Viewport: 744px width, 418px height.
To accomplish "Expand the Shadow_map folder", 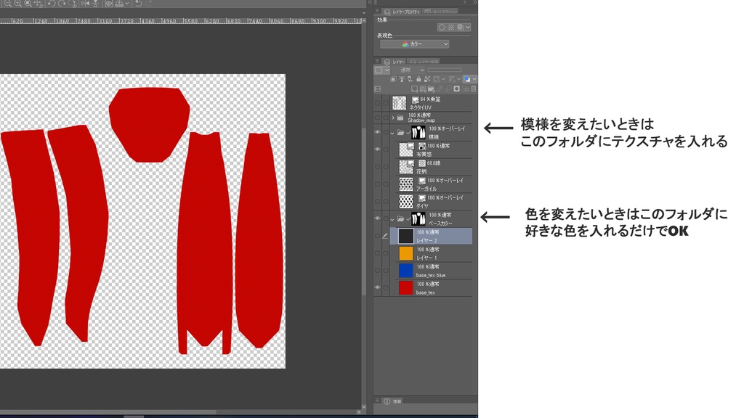I will [x=393, y=117].
